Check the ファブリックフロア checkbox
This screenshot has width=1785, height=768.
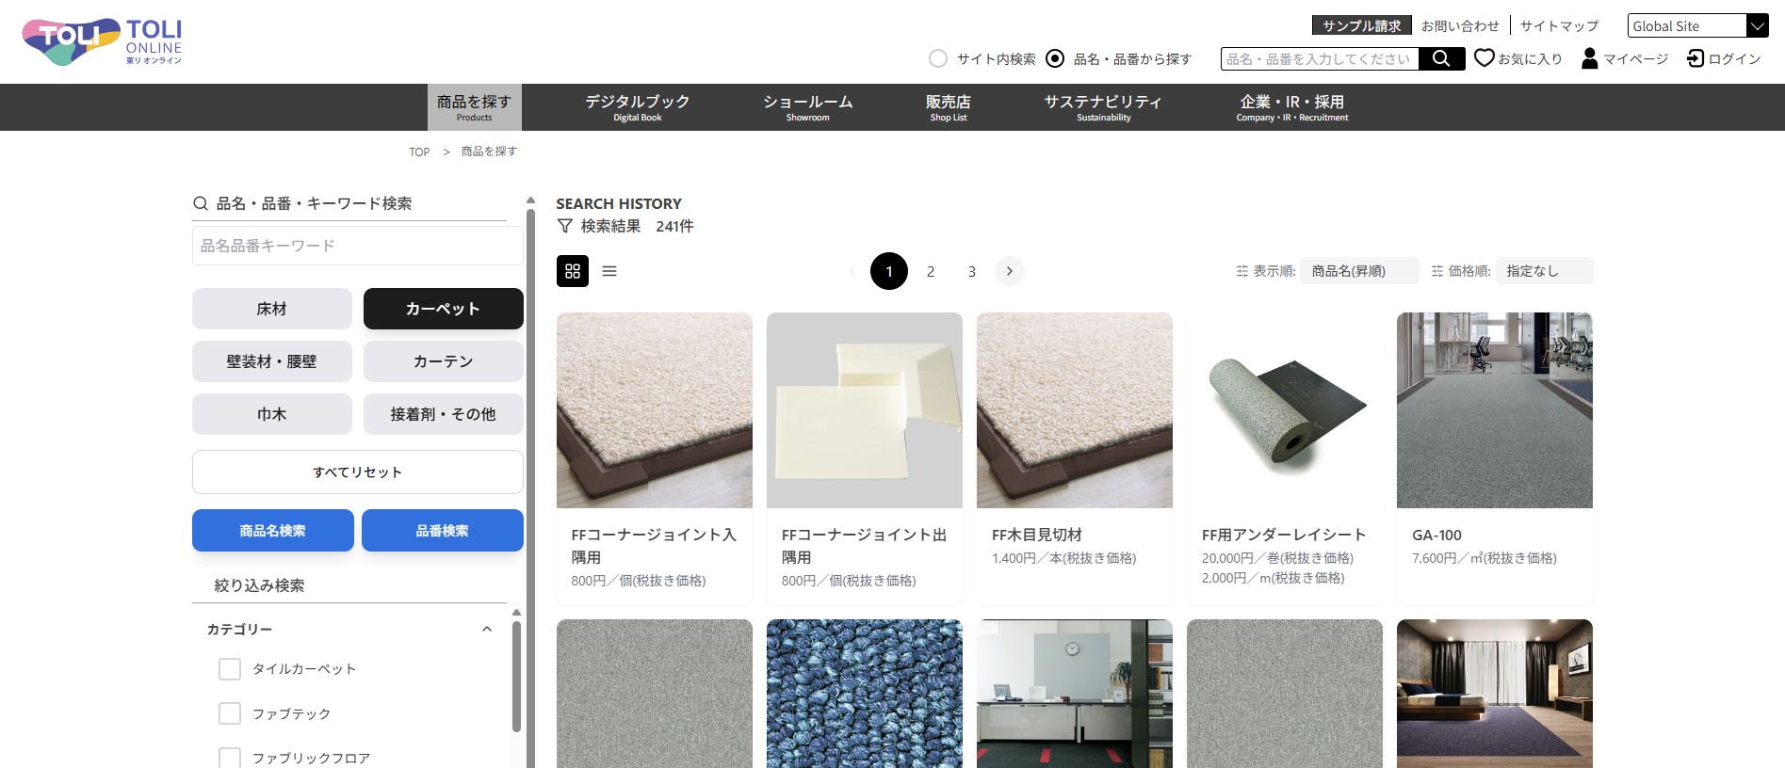point(230,758)
